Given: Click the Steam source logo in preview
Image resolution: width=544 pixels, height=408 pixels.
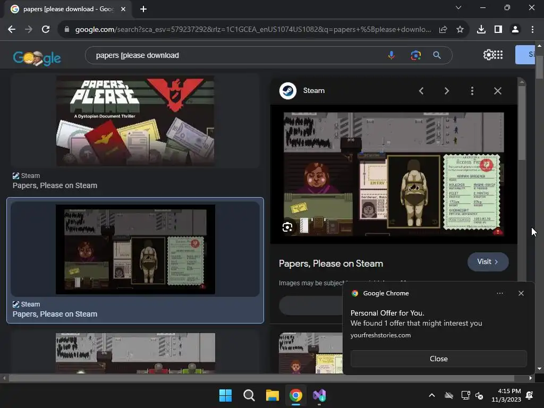Looking at the screenshot, I should (x=288, y=91).
